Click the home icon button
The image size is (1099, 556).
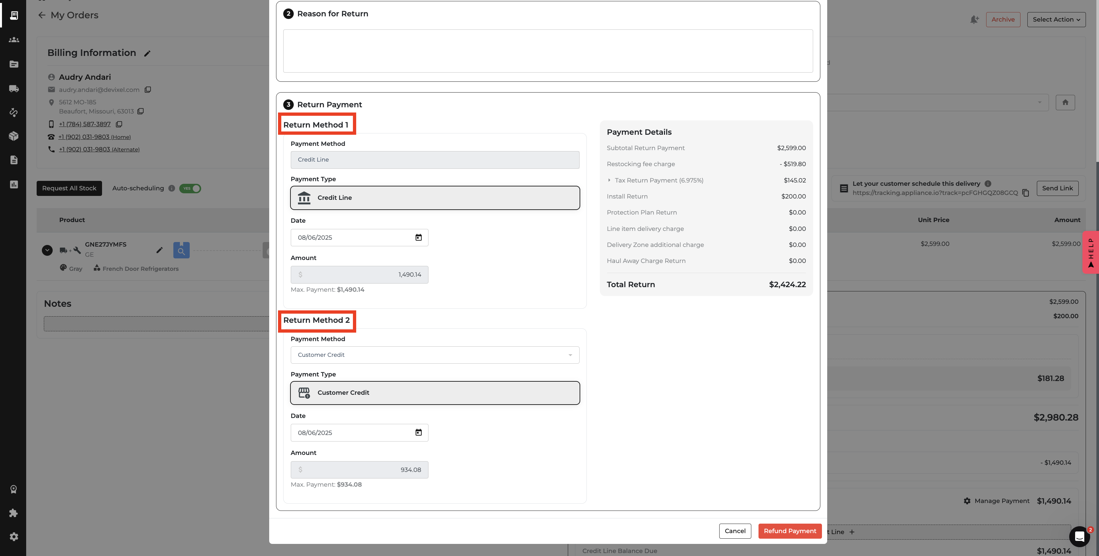(x=1065, y=102)
